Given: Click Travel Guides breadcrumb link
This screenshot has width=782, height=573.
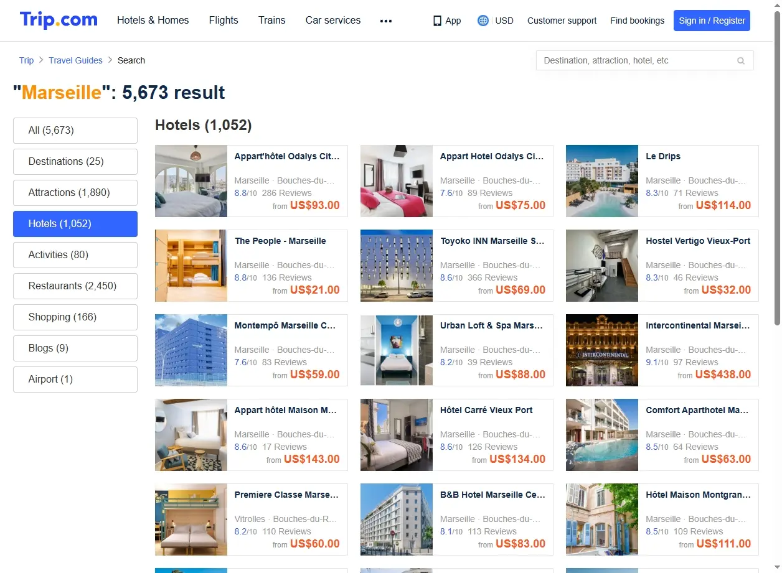Looking at the screenshot, I should [x=76, y=60].
